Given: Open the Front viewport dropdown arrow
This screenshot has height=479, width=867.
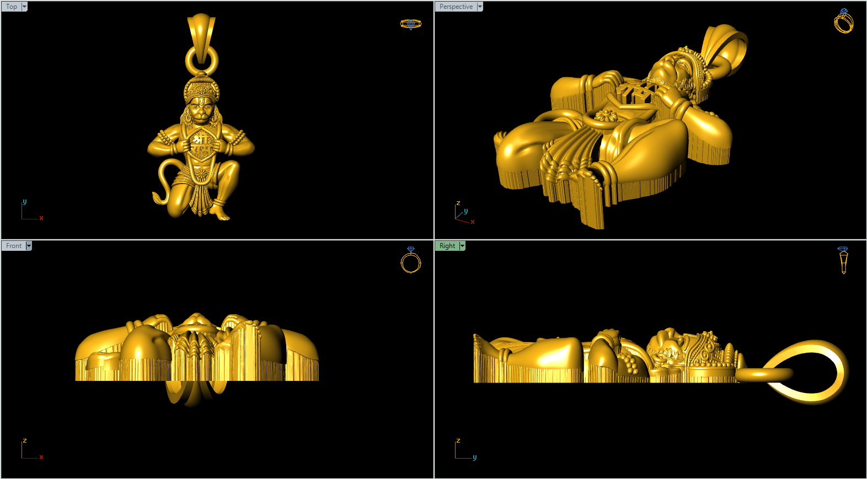Looking at the screenshot, I should 29,246.
